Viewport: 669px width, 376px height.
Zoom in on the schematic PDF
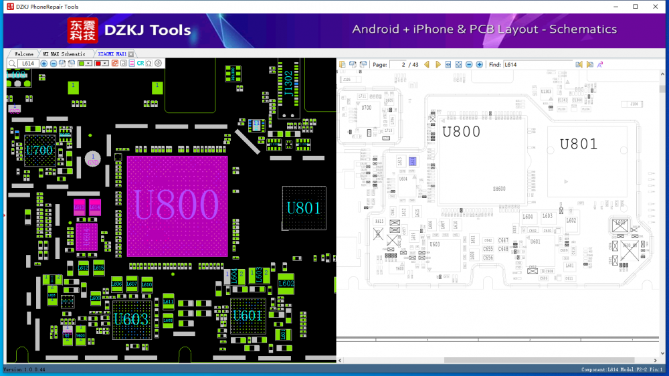[479, 64]
